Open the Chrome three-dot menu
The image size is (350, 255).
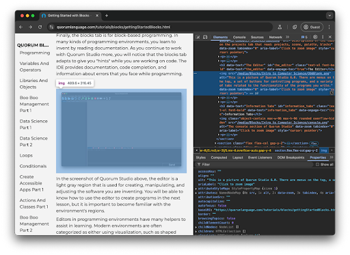tap(329, 27)
